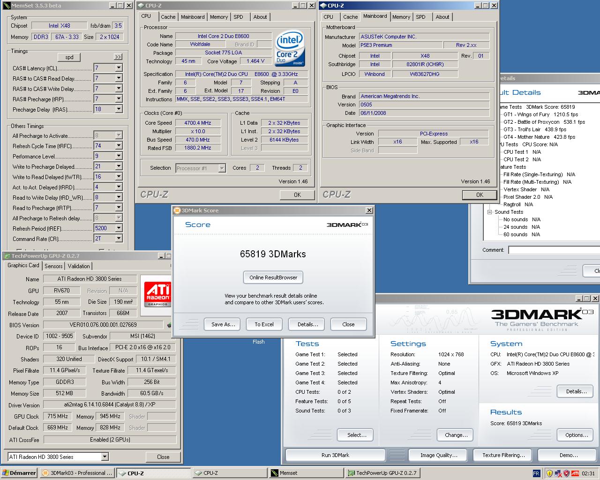The width and height of the screenshot is (600, 480).
Task: Switch to 3DMark03 Professional taskbar button
Action: pos(77,473)
